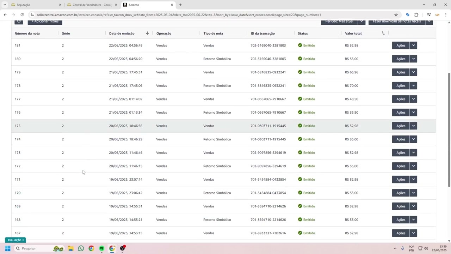Bookmark this page with star icon
Screen dimensions: 451x254
pyautogui.click(x=396, y=15)
